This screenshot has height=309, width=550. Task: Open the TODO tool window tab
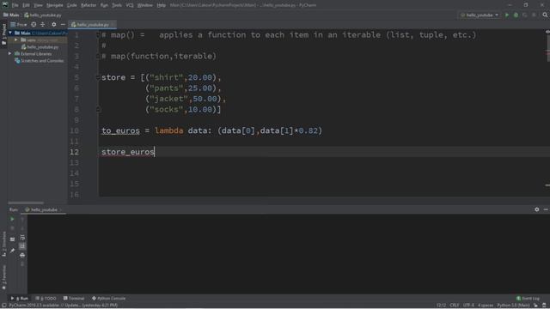coord(46,299)
